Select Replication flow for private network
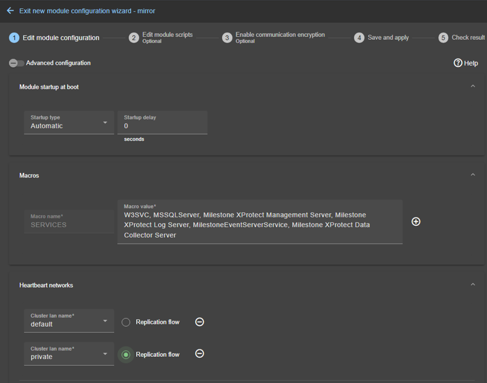 coord(126,355)
